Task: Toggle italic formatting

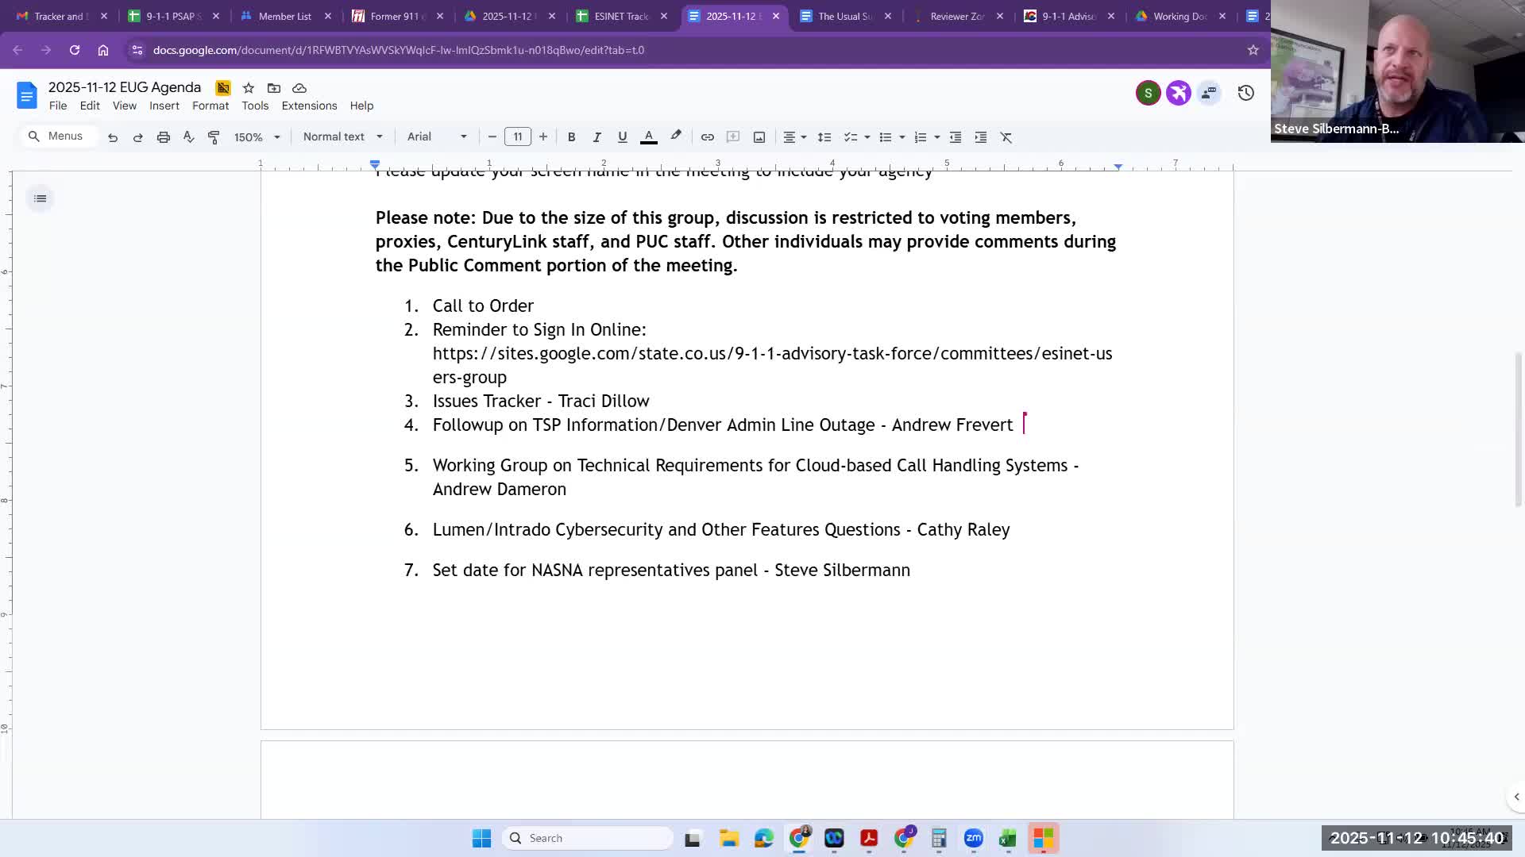Action: 596,136
